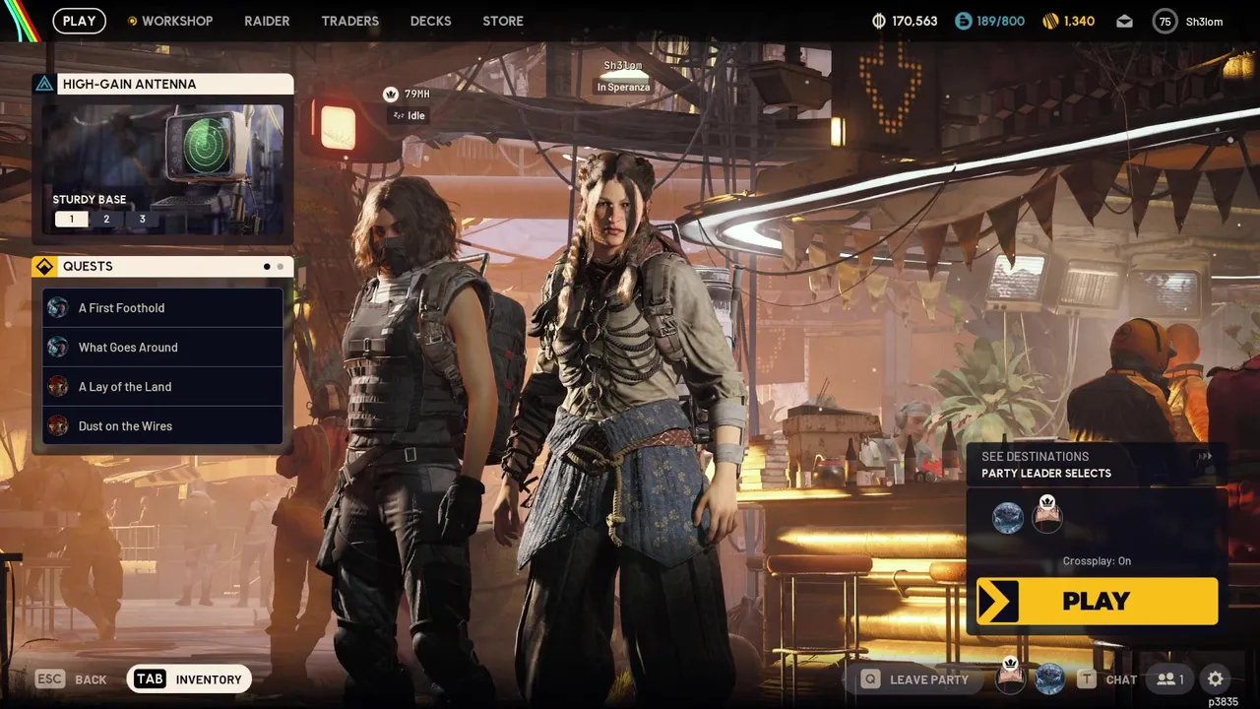The height and width of the screenshot is (709, 1260).
Task: Click the globe avatar in destinations panel
Action: [x=1007, y=518]
